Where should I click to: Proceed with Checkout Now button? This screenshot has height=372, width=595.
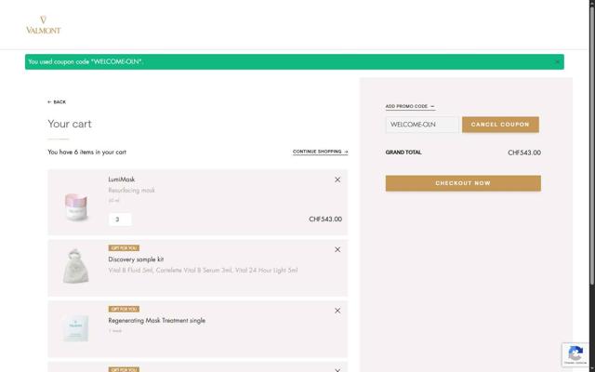coord(463,183)
